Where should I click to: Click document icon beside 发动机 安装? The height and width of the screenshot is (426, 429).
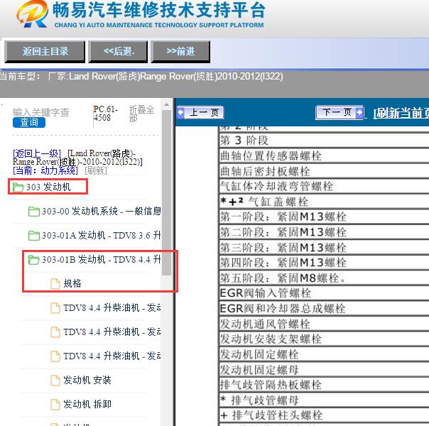tap(55, 381)
